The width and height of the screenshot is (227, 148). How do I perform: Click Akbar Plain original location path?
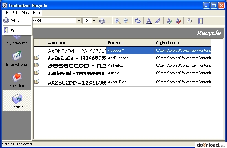pos(182,82)
